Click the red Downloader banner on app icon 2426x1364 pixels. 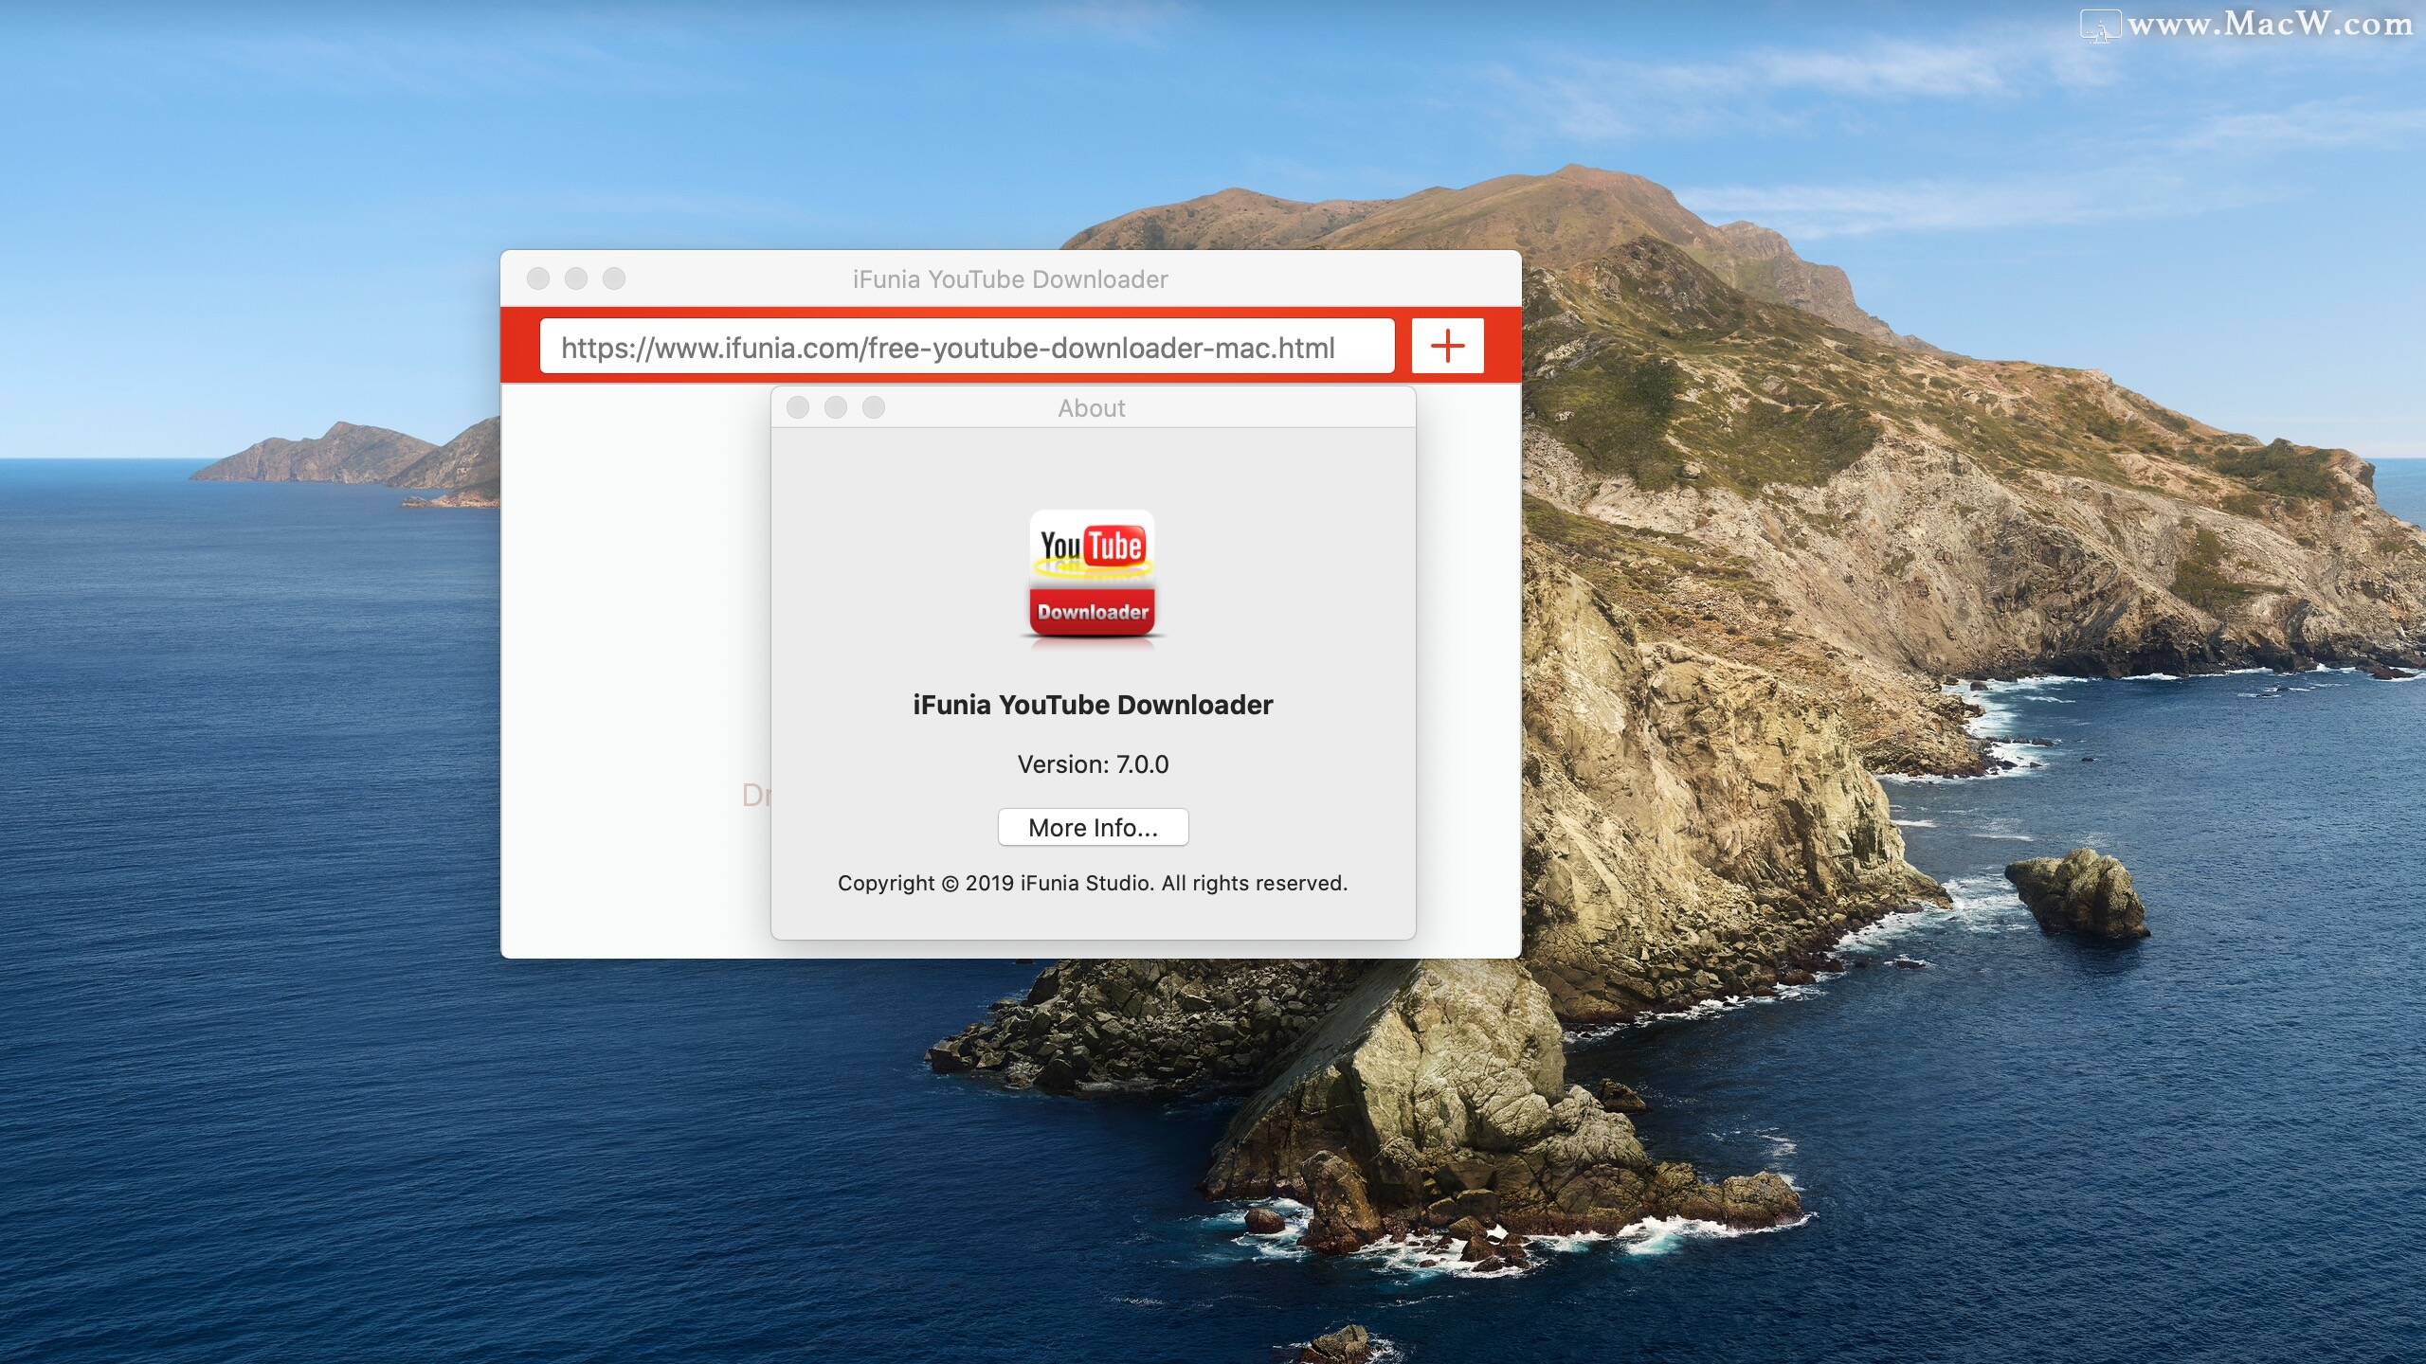[1092, 612]
